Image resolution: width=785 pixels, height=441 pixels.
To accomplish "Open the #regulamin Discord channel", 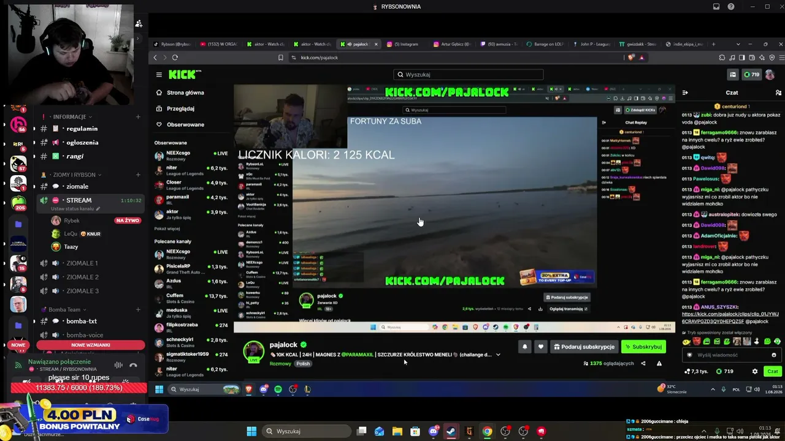I will click(82, 129).
